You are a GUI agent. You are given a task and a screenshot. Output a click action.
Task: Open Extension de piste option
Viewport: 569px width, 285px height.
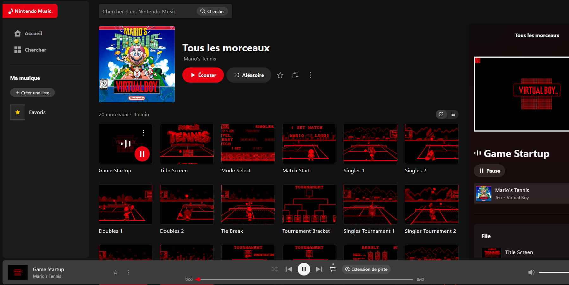tap(366, 269)
